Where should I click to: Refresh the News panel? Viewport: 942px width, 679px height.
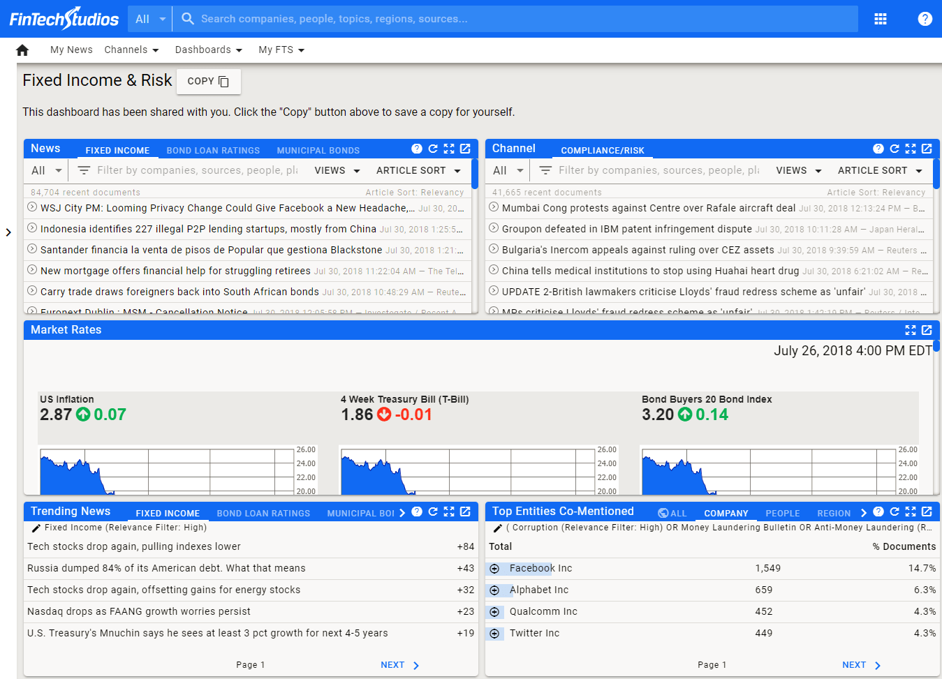tap(433, 149)
